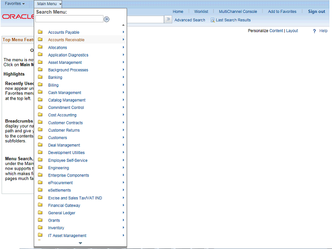Click the Accounts Receivable folder icon
The width and height of the screenshot is (332, 249).
(40, 39)
